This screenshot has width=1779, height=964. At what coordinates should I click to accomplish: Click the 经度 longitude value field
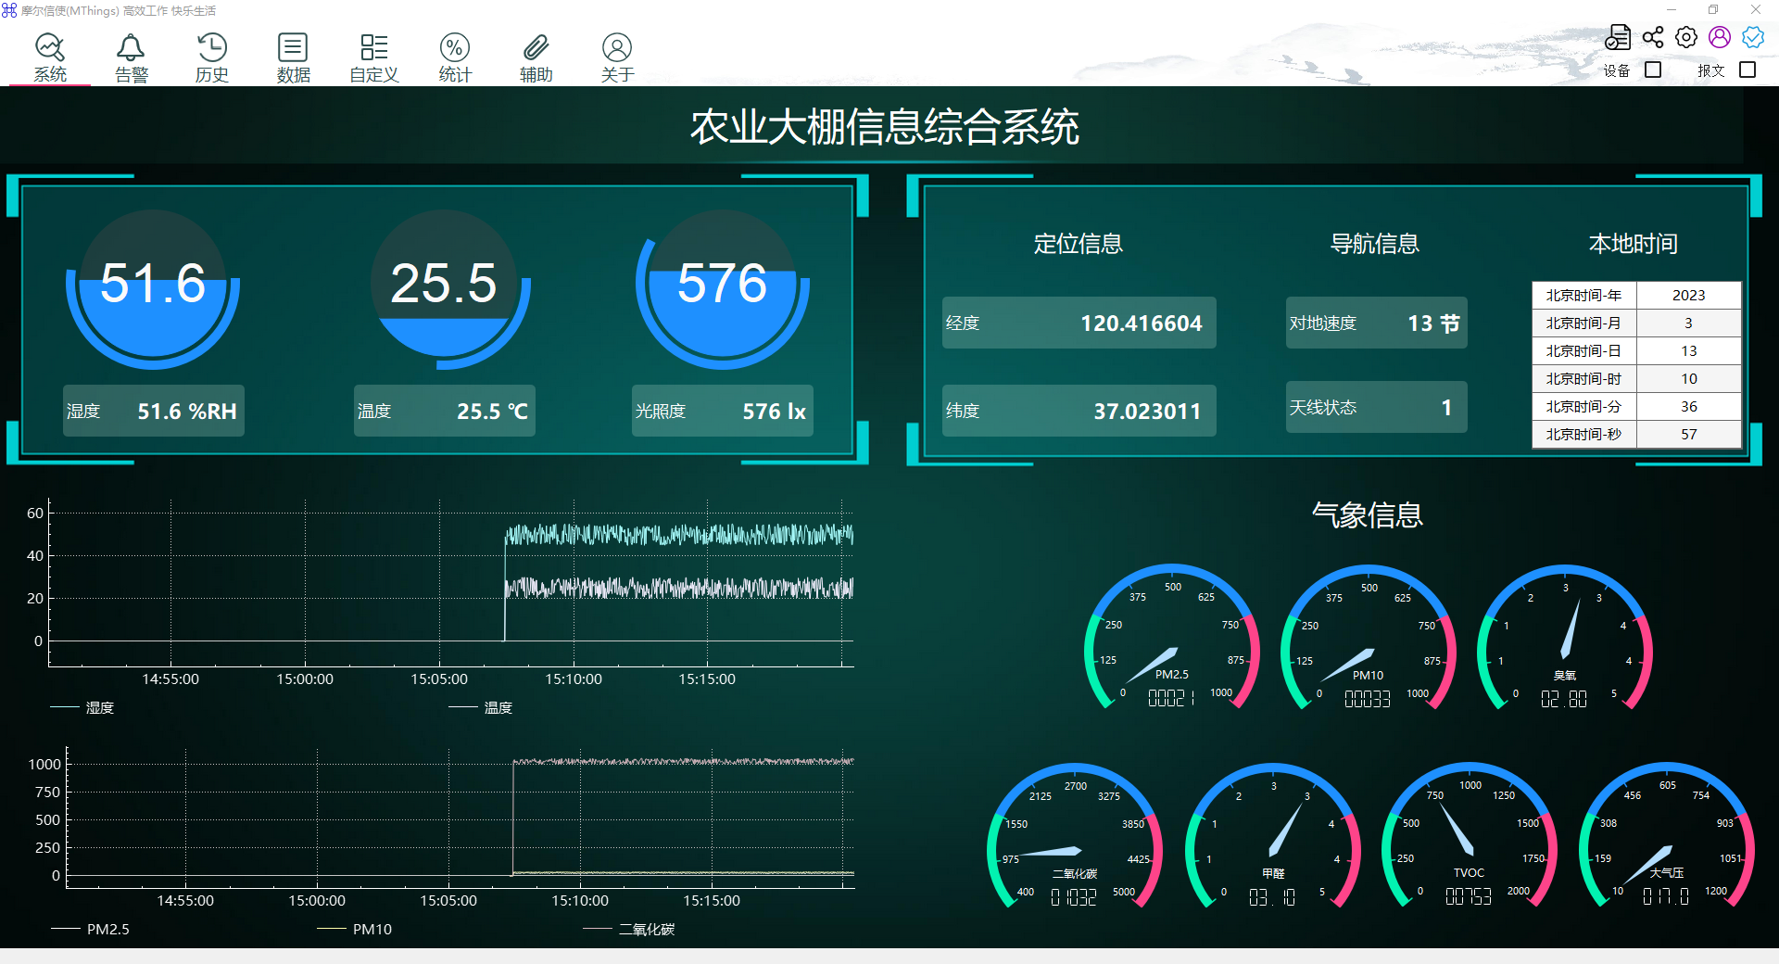point(1079,323)
